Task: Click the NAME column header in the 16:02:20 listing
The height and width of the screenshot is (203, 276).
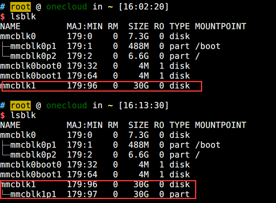Action: (10, 26)
